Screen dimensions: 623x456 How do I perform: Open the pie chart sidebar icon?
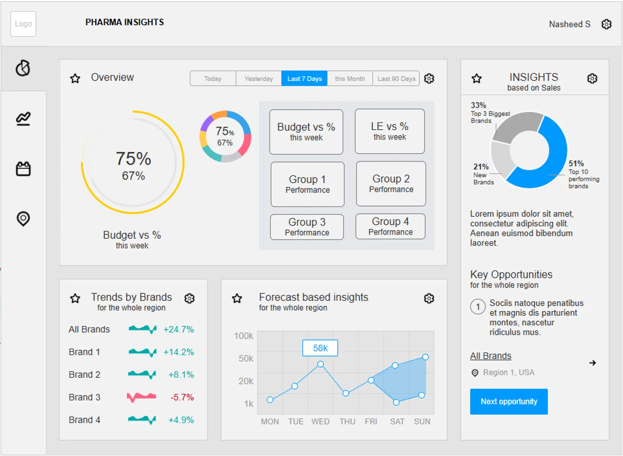(x=23, y=68)
